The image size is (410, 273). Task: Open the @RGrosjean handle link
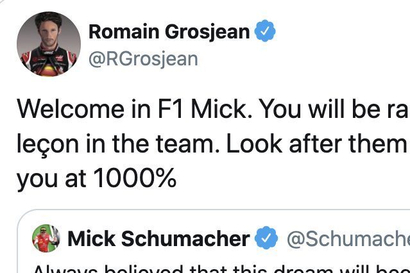[x=143, y=59]
